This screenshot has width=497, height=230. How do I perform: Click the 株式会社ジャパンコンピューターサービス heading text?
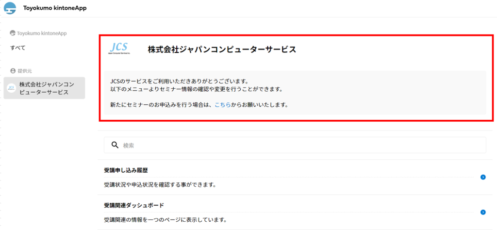pos(222,49)
